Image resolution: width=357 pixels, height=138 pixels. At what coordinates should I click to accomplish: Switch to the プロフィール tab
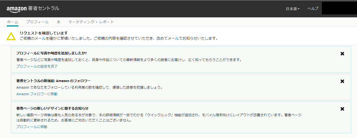pos(37,22)
